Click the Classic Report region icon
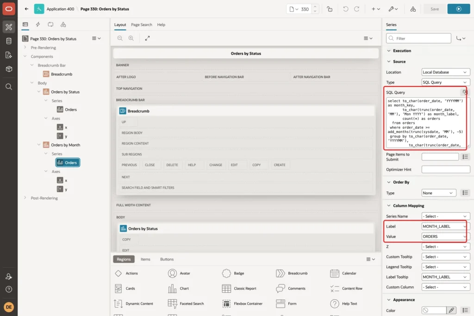 coord(226,289)
